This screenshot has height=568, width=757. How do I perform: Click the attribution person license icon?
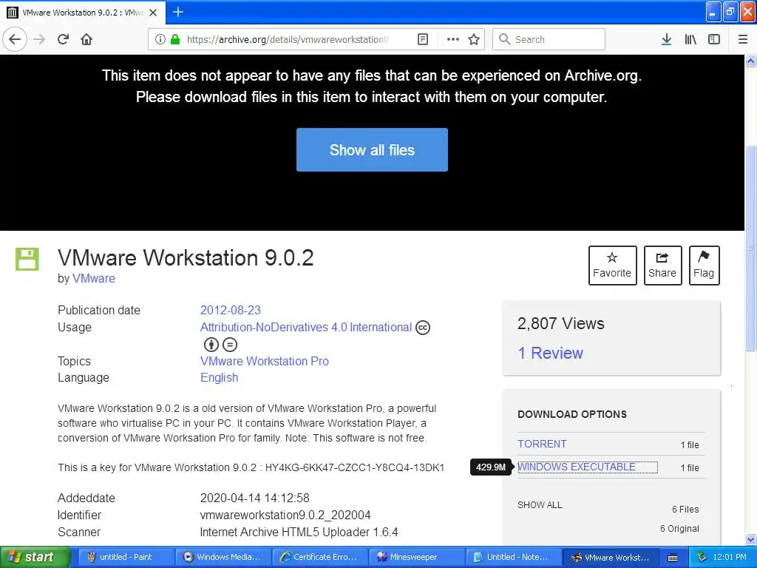pos(211,345)
